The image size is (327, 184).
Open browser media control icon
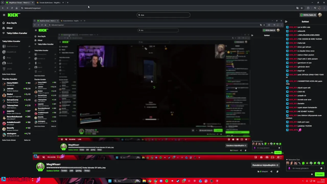pyautogui.click(x=315, y=8)
